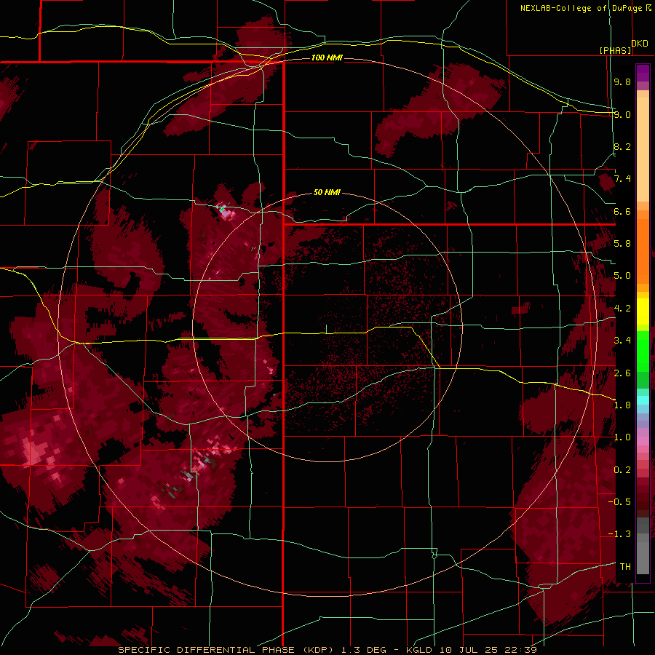Click the 8.2 scale value
The height and width of the screenshot is (655, 655).
pos(622,146)
